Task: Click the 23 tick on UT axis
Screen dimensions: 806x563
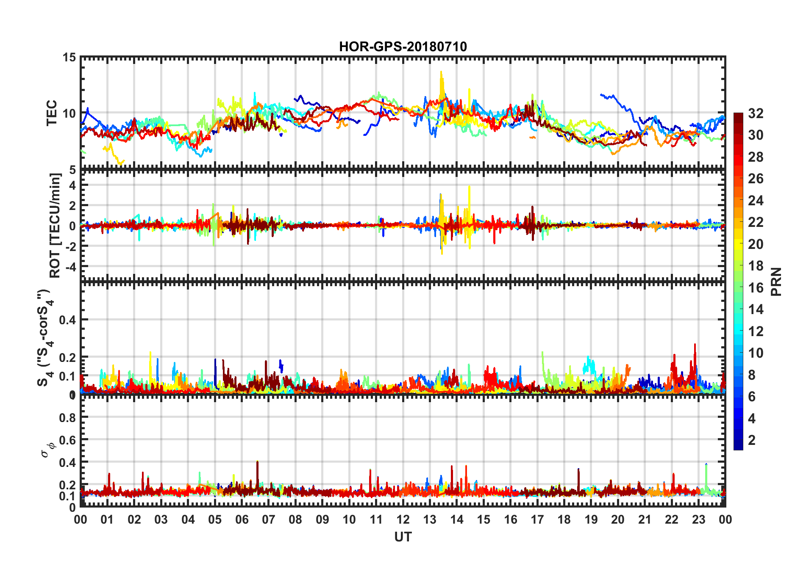Action: [698, 519]
